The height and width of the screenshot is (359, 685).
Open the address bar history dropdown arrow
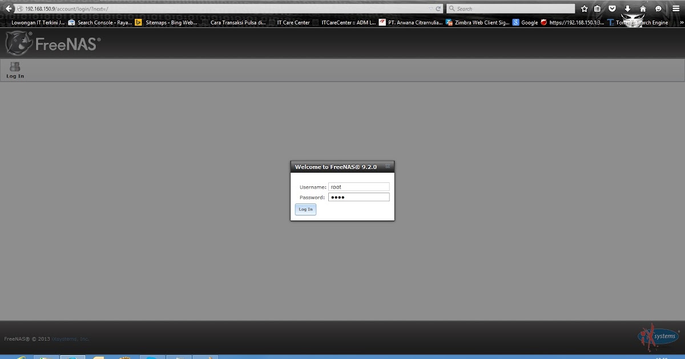pyautogui.click(x=430, y=9)
